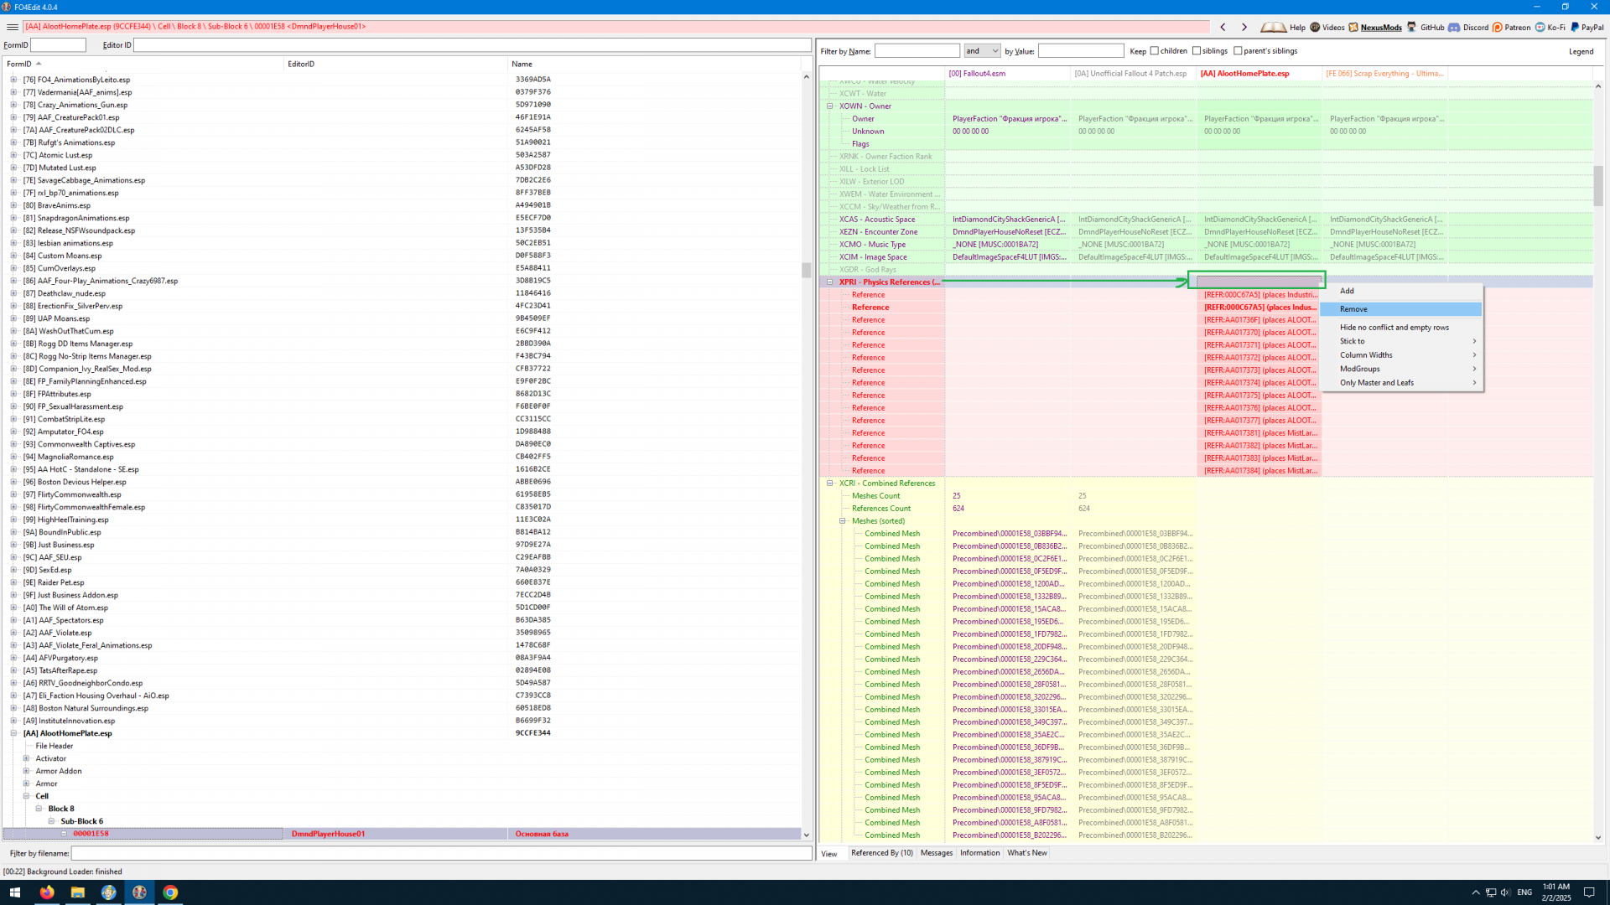Screen dimensions: 1610x905
Task: Switch to the Referenced By (10) tab
Action: [881, 853]
